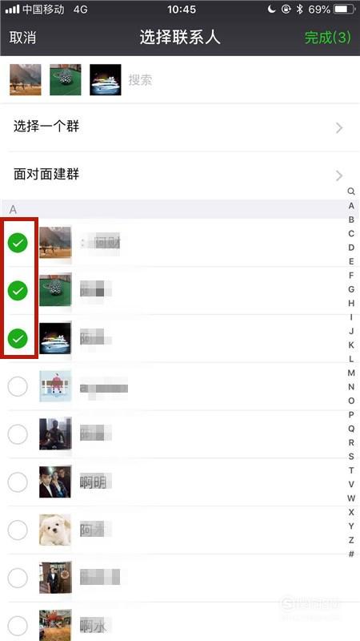Jump to letter M in index

(x=351, y=373)
